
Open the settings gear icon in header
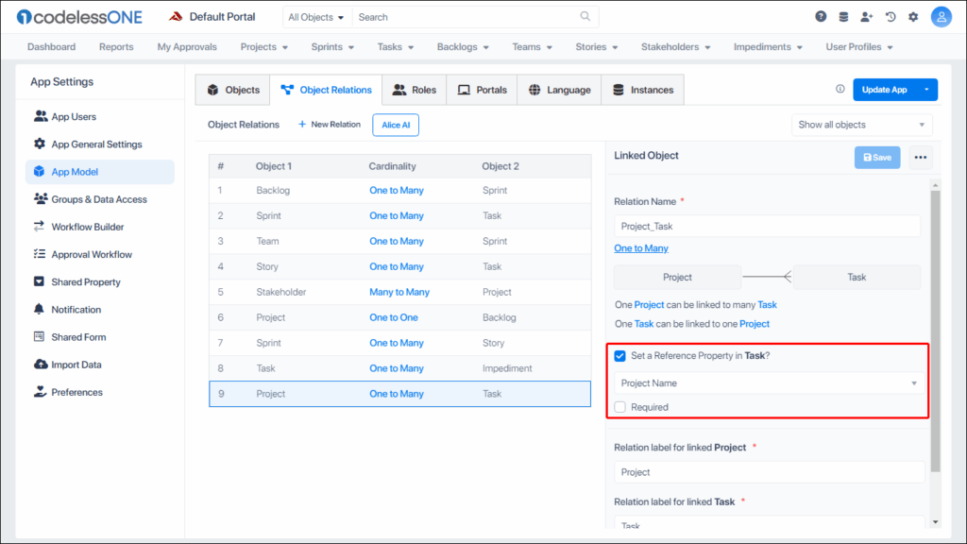point(913,17)
